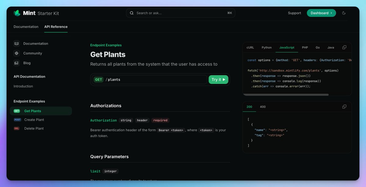This screenshot has height=187, width=366.
Task: Copy the JavaScript code snippet
Action: pyautogui.click(x=344, y=47)
